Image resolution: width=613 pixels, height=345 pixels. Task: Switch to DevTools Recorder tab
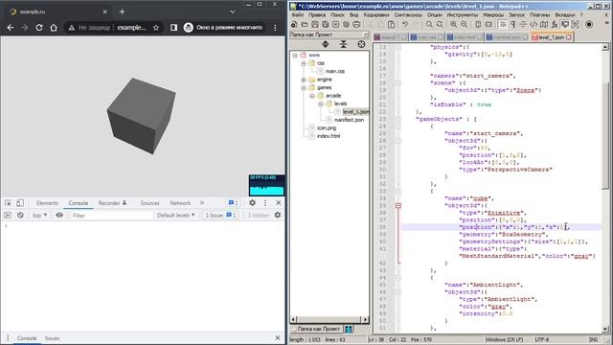(112, 203)
